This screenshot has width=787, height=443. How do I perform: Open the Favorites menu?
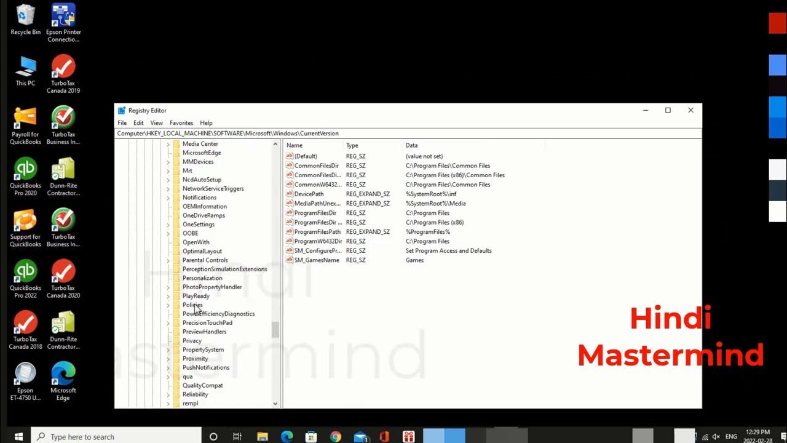[x=181, y=123]
